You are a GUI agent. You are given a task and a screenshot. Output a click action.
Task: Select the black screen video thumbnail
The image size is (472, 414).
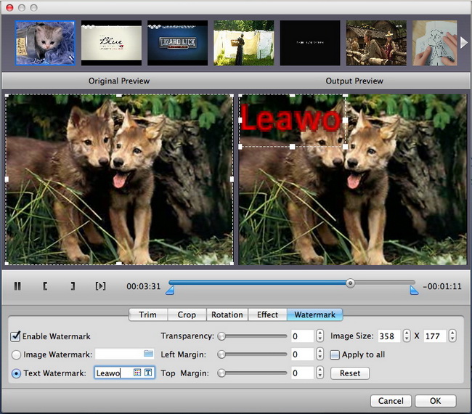pos(310,43)
